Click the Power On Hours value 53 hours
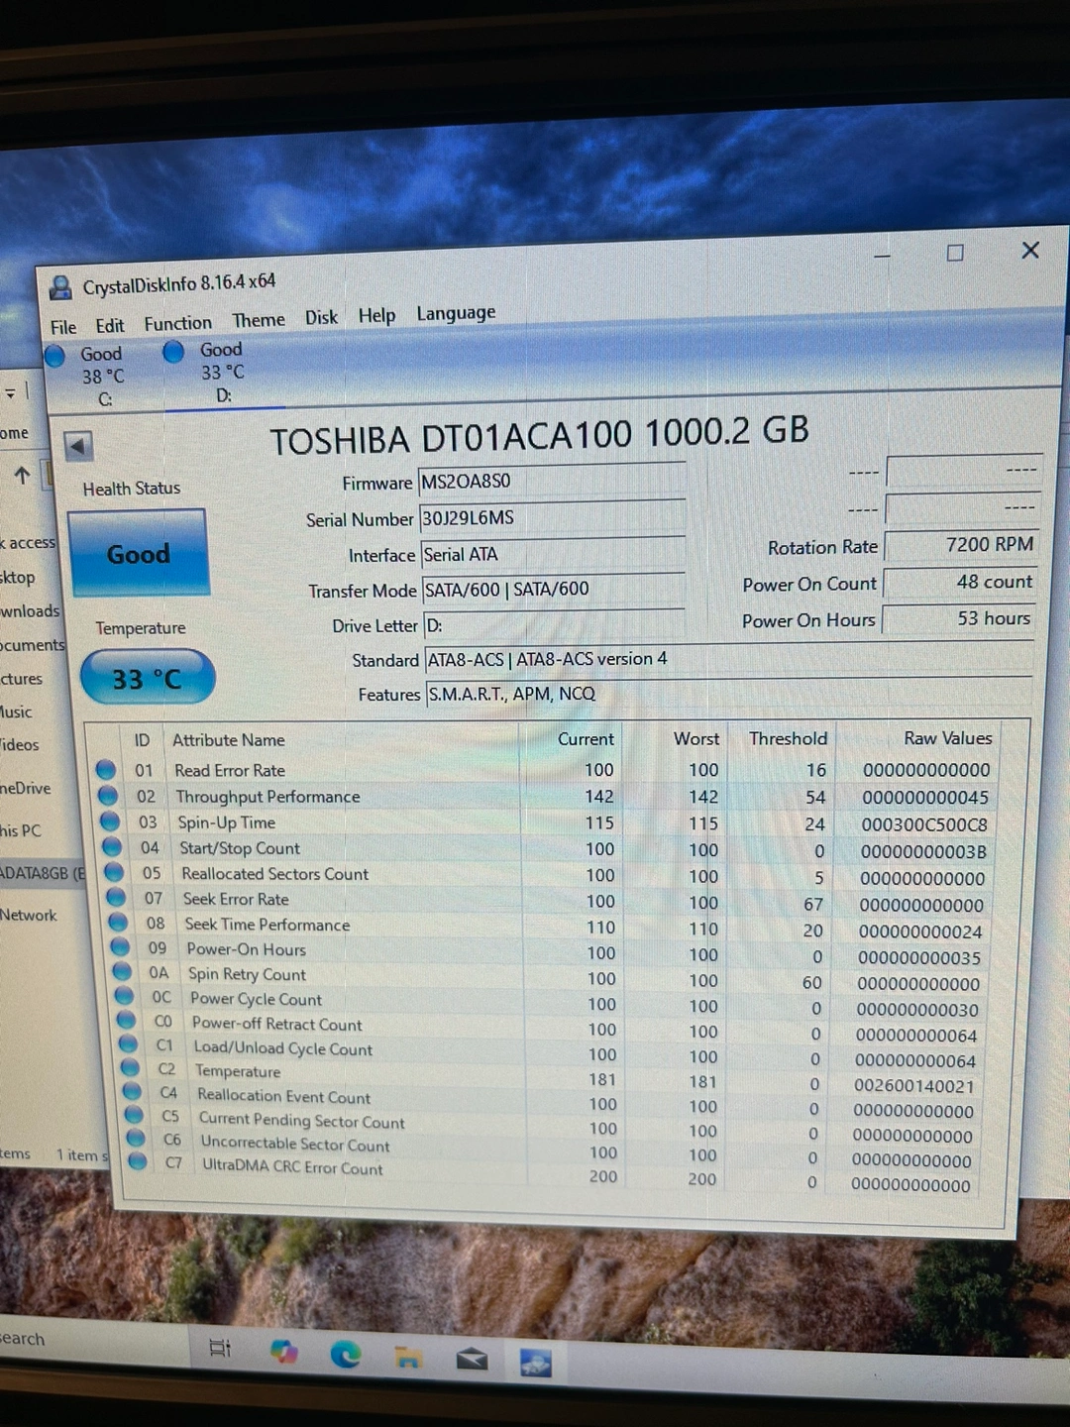1070x1427 pixels. point(958,618)
